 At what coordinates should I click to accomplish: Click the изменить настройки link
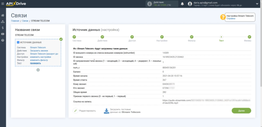click(40, 57)
